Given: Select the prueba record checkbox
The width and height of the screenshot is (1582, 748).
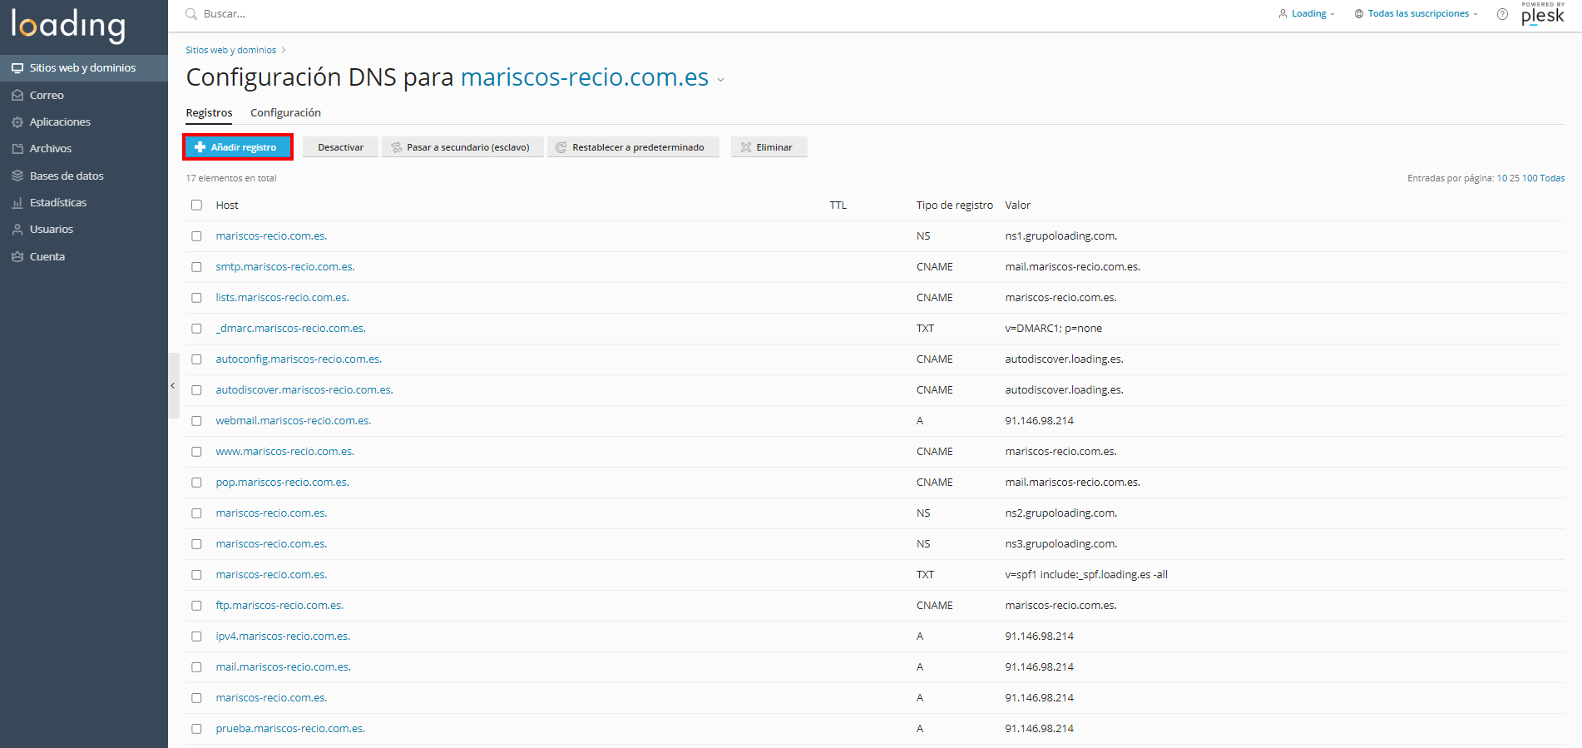Looking at the screenshot, I should coord(196,729).
